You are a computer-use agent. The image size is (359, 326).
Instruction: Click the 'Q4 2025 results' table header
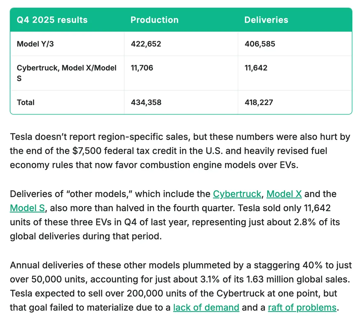[52, 20]
